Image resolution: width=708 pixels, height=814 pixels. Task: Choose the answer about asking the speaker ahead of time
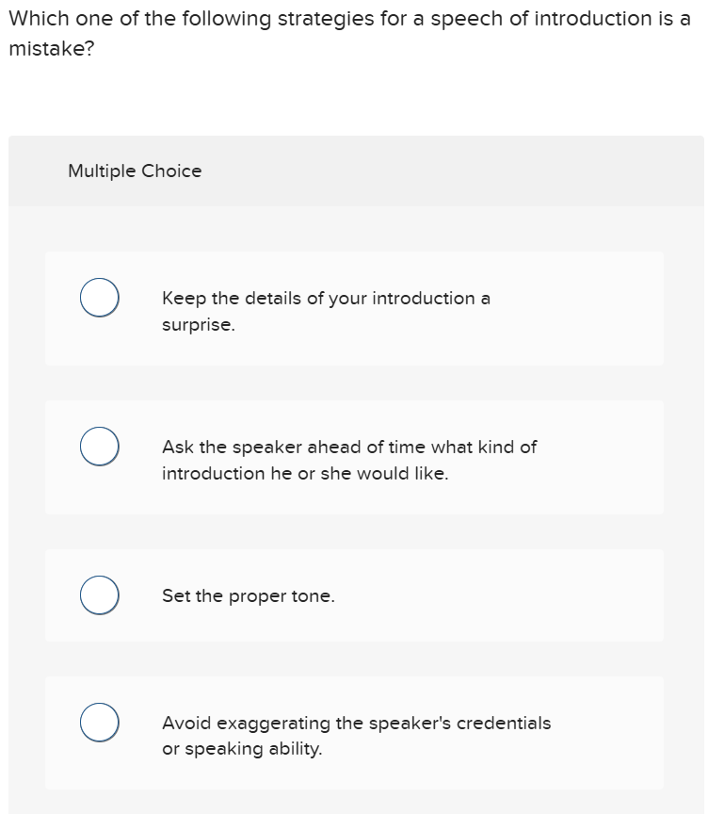coord(348,460)
